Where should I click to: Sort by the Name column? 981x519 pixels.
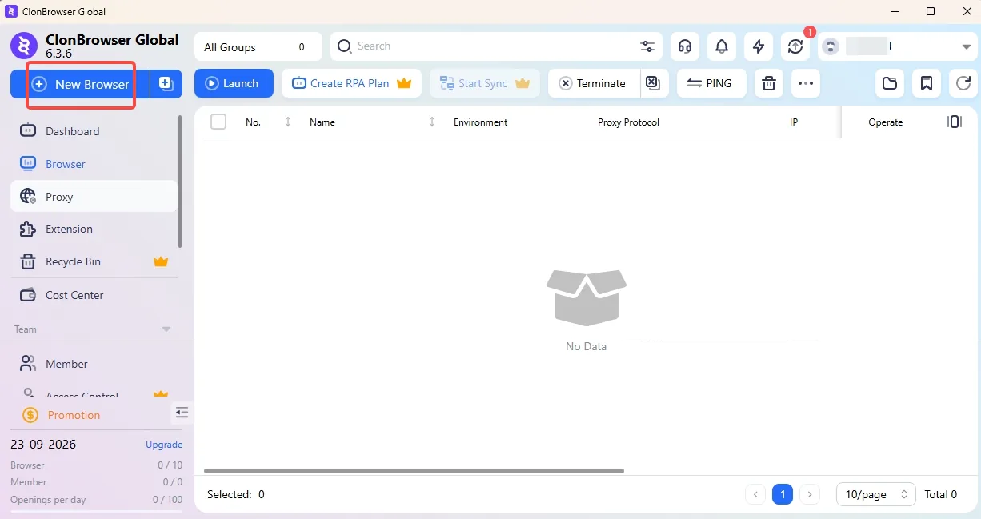[x=432, y=122]
